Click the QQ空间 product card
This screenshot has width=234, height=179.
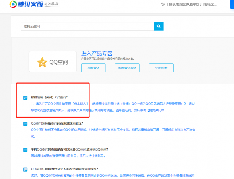[x=53, y=61]
